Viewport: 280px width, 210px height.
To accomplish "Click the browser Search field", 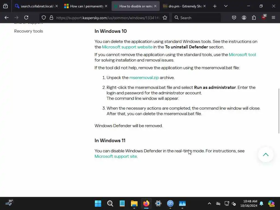I will pos(196,18).
